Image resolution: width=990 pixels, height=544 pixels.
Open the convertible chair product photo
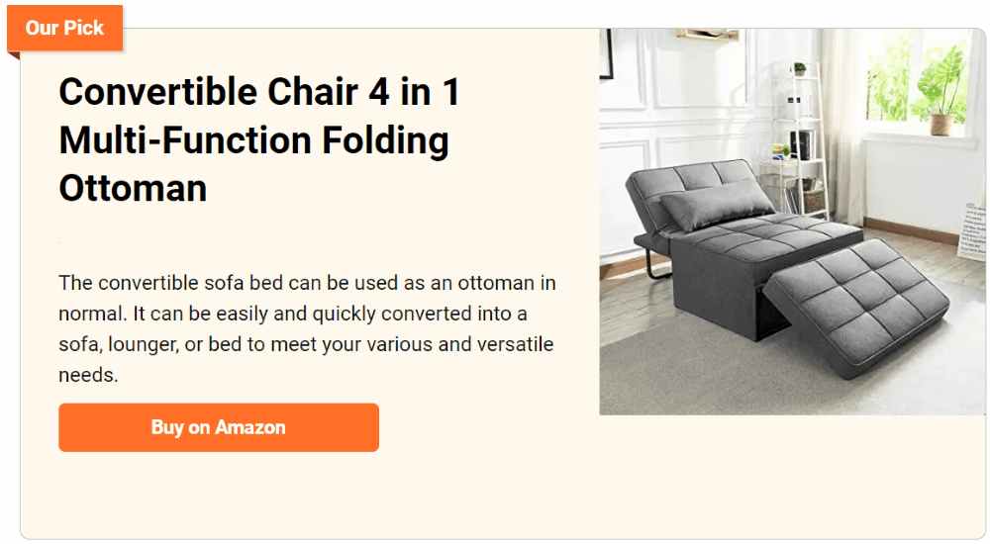[x=792, y=222]
